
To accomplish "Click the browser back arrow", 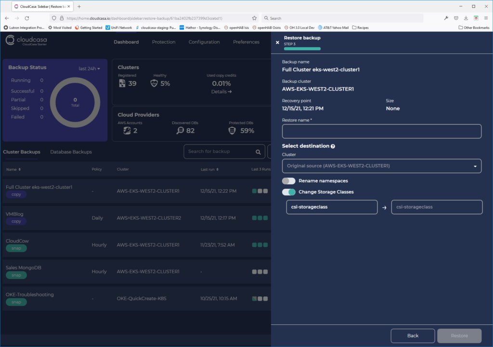I will [x=7, y=18].
